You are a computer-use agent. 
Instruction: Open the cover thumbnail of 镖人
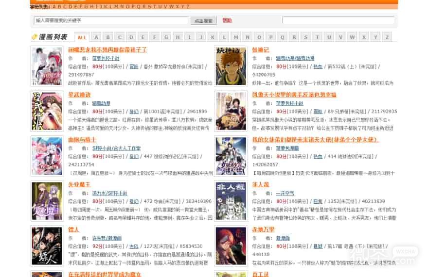click(x=47, y=246)
